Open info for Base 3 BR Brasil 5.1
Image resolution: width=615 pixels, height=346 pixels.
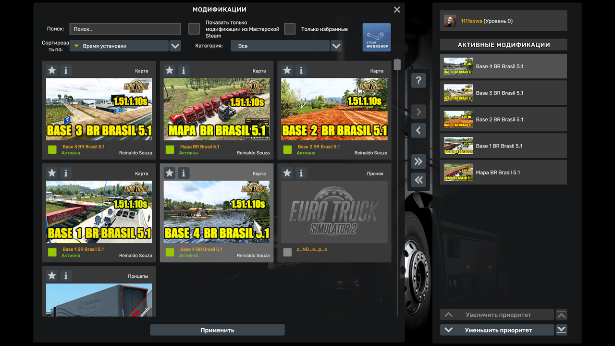click(x=66, y=70)
